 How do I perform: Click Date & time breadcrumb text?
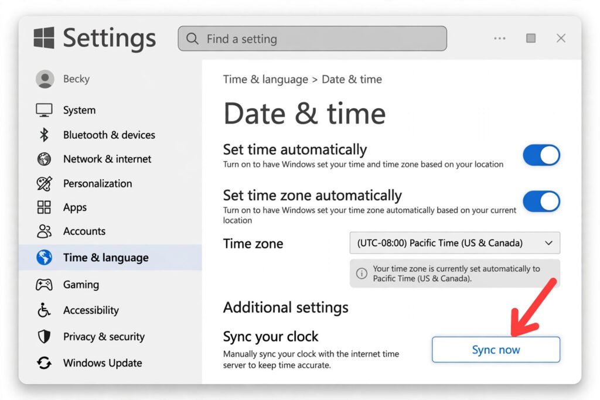tap(352, 80)
